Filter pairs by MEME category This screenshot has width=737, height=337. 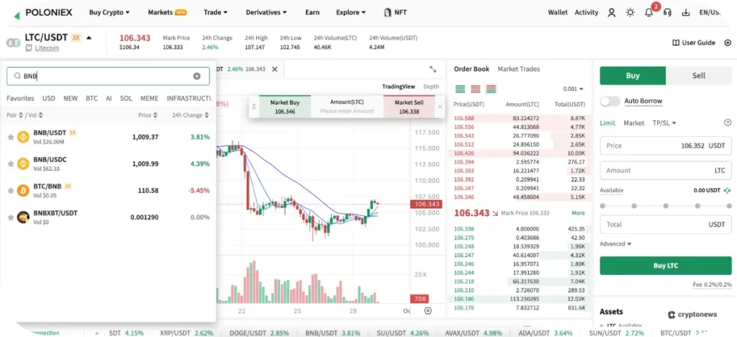[150, 98]
